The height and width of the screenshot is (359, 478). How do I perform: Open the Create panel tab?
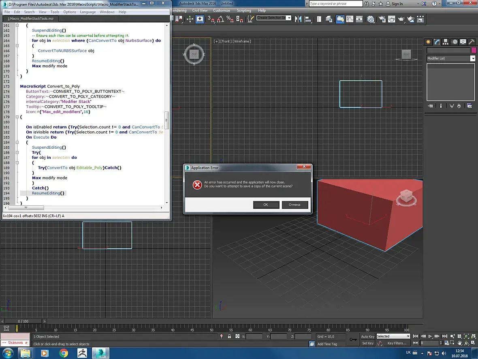428,42
